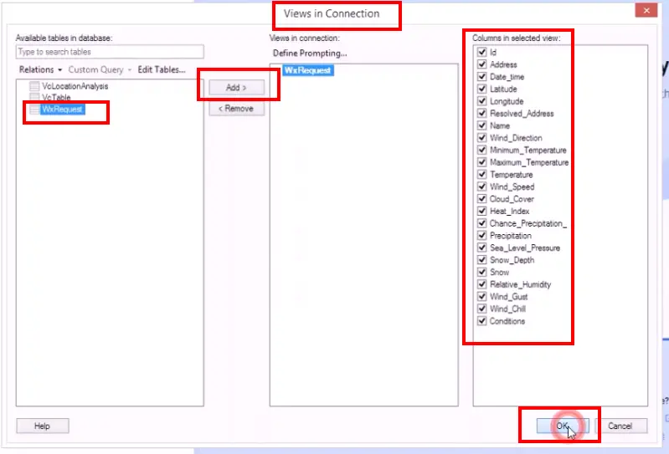Toggle the Wind_Direction column checkbox
Viewport: 669px width, 454px height.
click(x=481, y=138)
